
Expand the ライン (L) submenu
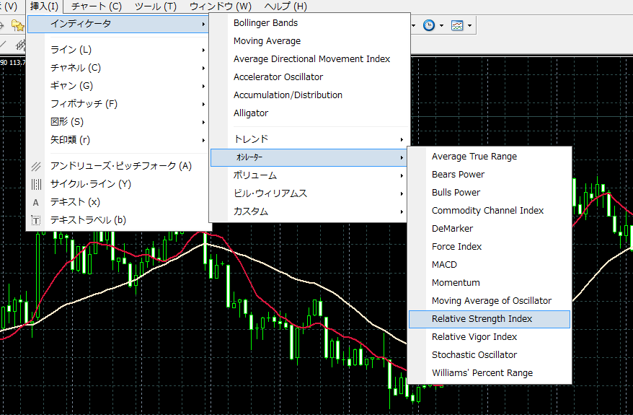coord(118,50)
